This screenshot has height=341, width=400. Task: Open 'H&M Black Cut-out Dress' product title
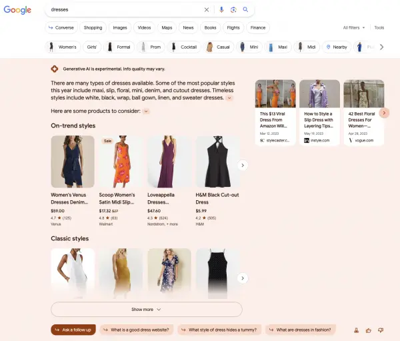pyautogui.click(x=217, y=198)
